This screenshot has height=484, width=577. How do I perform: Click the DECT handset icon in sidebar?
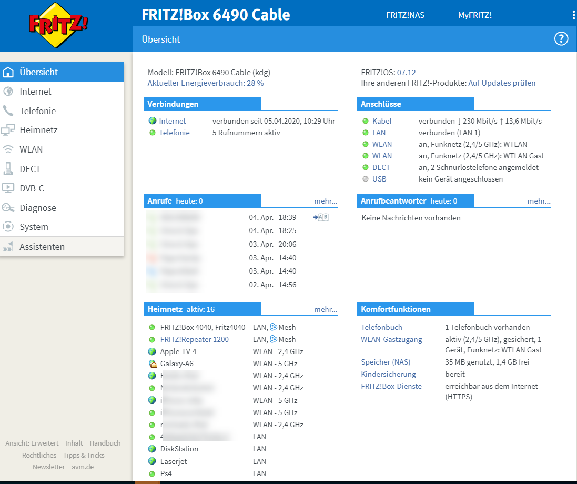point(8,168)
